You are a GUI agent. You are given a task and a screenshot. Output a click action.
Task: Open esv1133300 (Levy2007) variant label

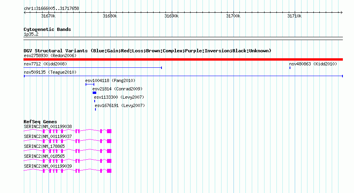(x=119, y=97)
